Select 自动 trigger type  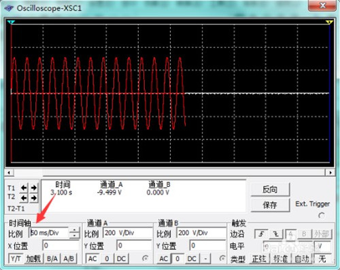coord(302,258)
